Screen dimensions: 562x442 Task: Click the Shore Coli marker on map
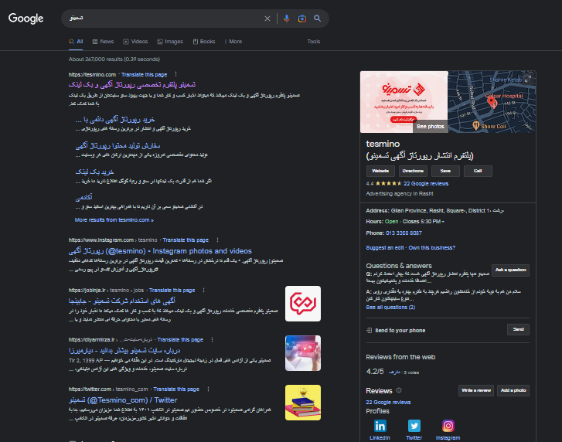pyautogui.click(x=475, y=125)
